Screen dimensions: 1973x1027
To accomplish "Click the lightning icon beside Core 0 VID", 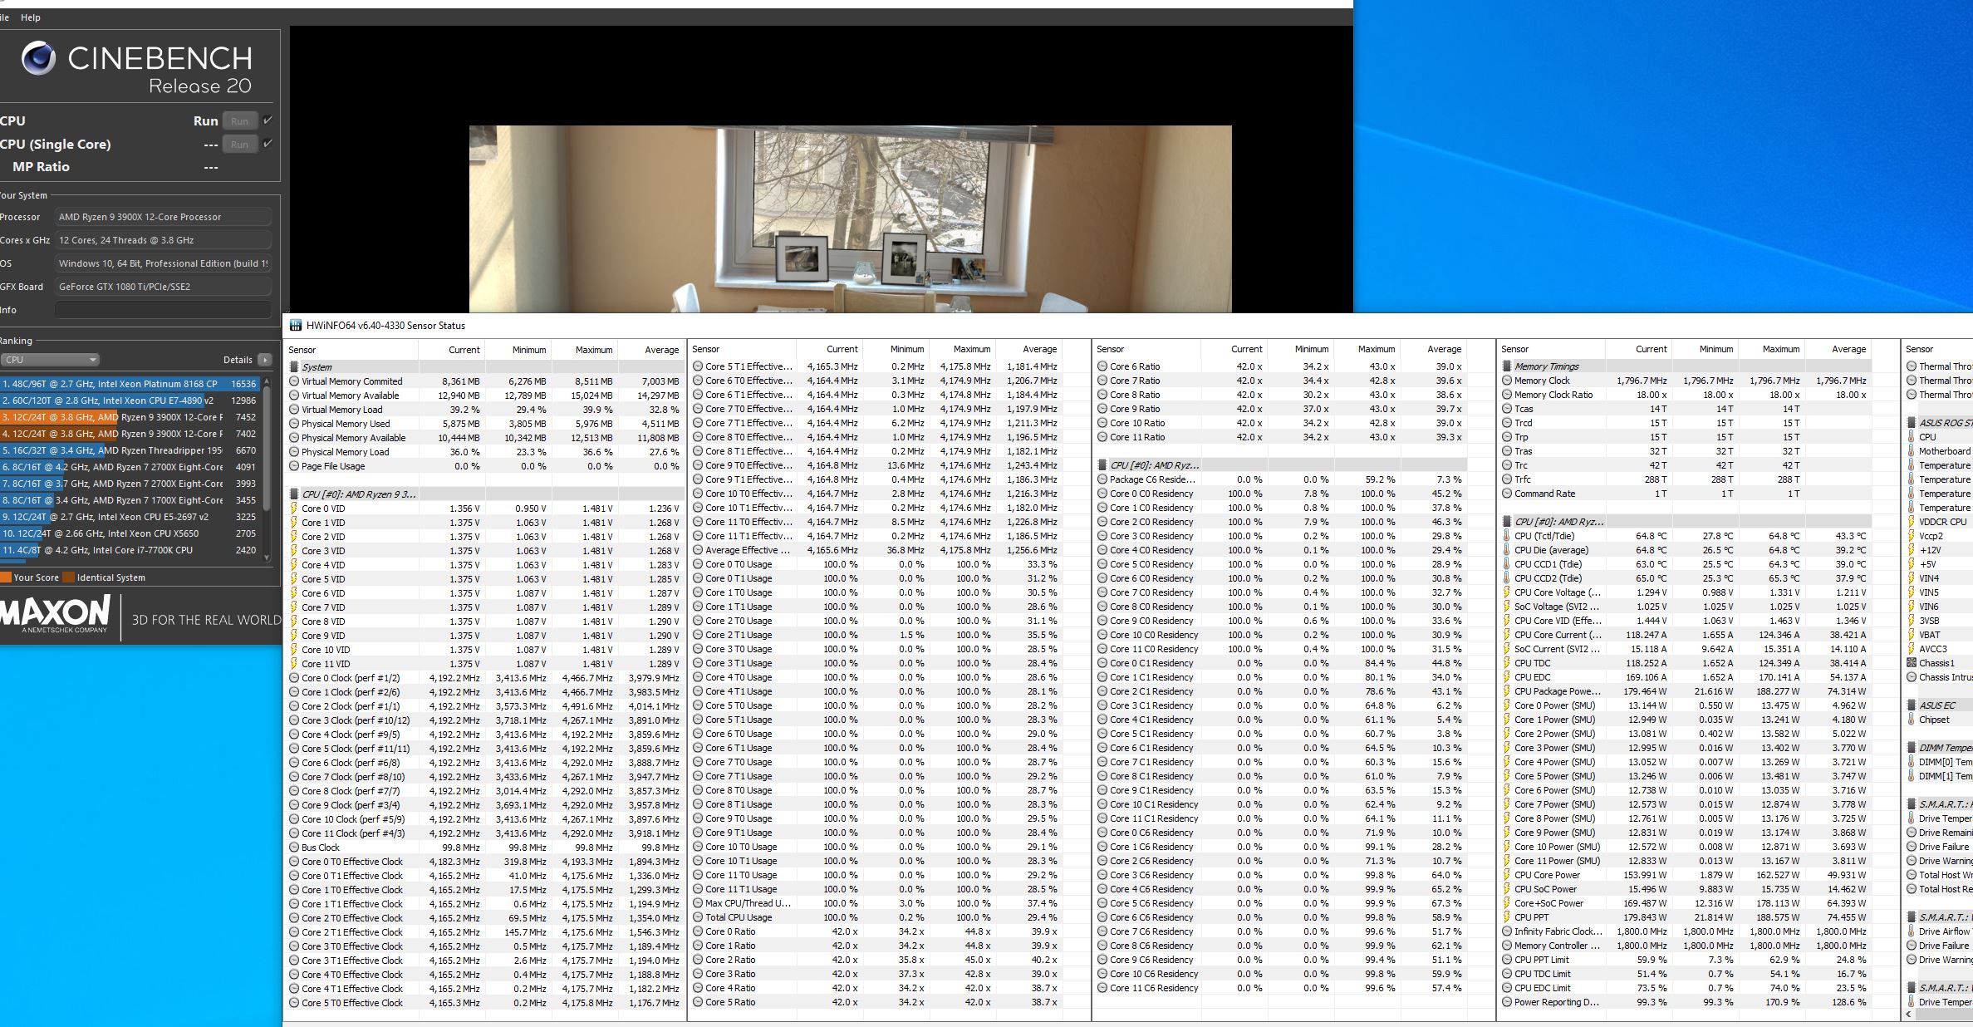I will [x=294, y=509].
